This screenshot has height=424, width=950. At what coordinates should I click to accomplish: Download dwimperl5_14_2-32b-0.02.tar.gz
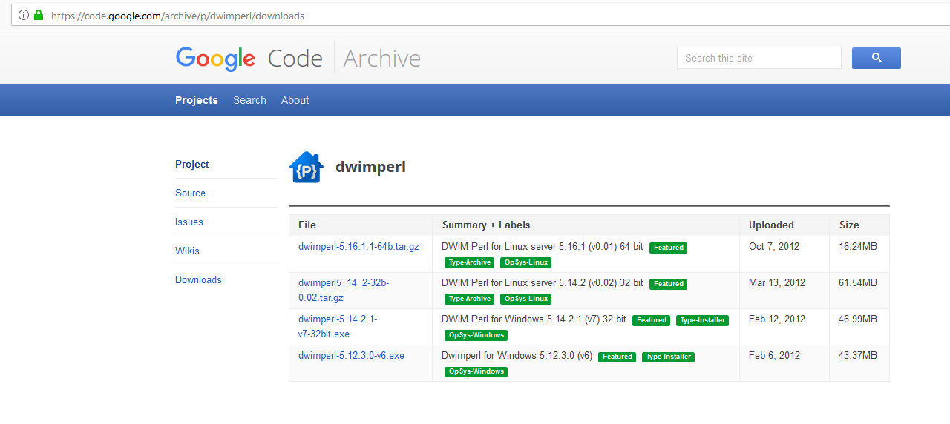(344, 290)
